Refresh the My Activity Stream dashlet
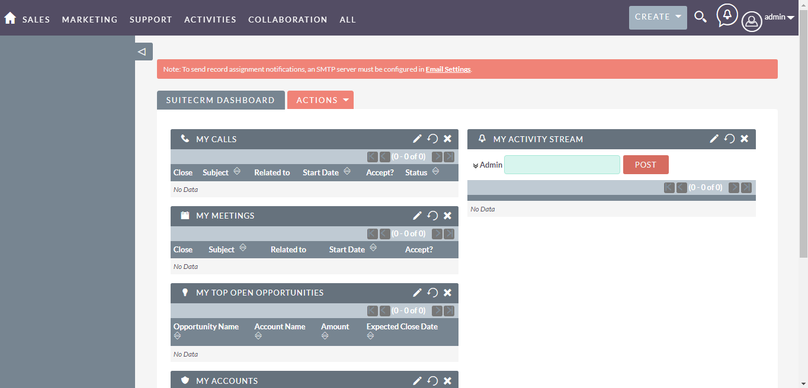Image resolution: width=808 pixels, height=388 pixels. pos(729,139)
